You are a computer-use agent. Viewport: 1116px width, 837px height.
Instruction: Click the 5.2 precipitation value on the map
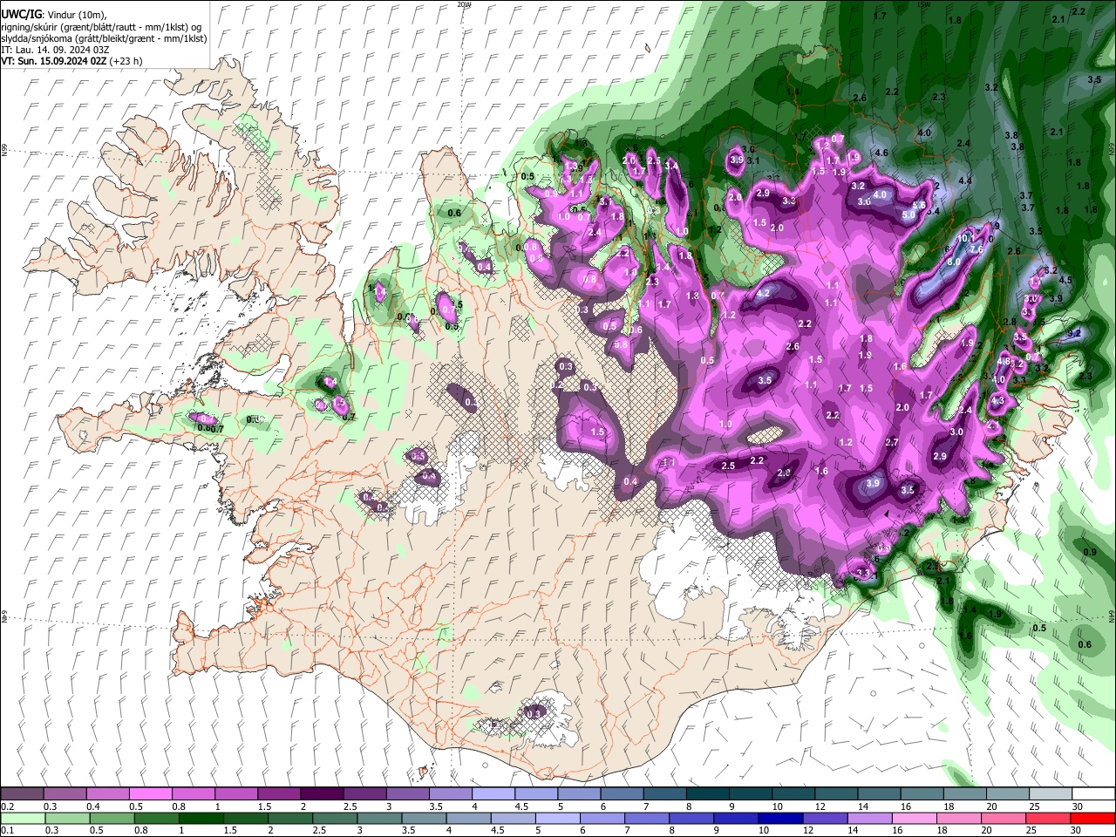tap(1050, 270)
